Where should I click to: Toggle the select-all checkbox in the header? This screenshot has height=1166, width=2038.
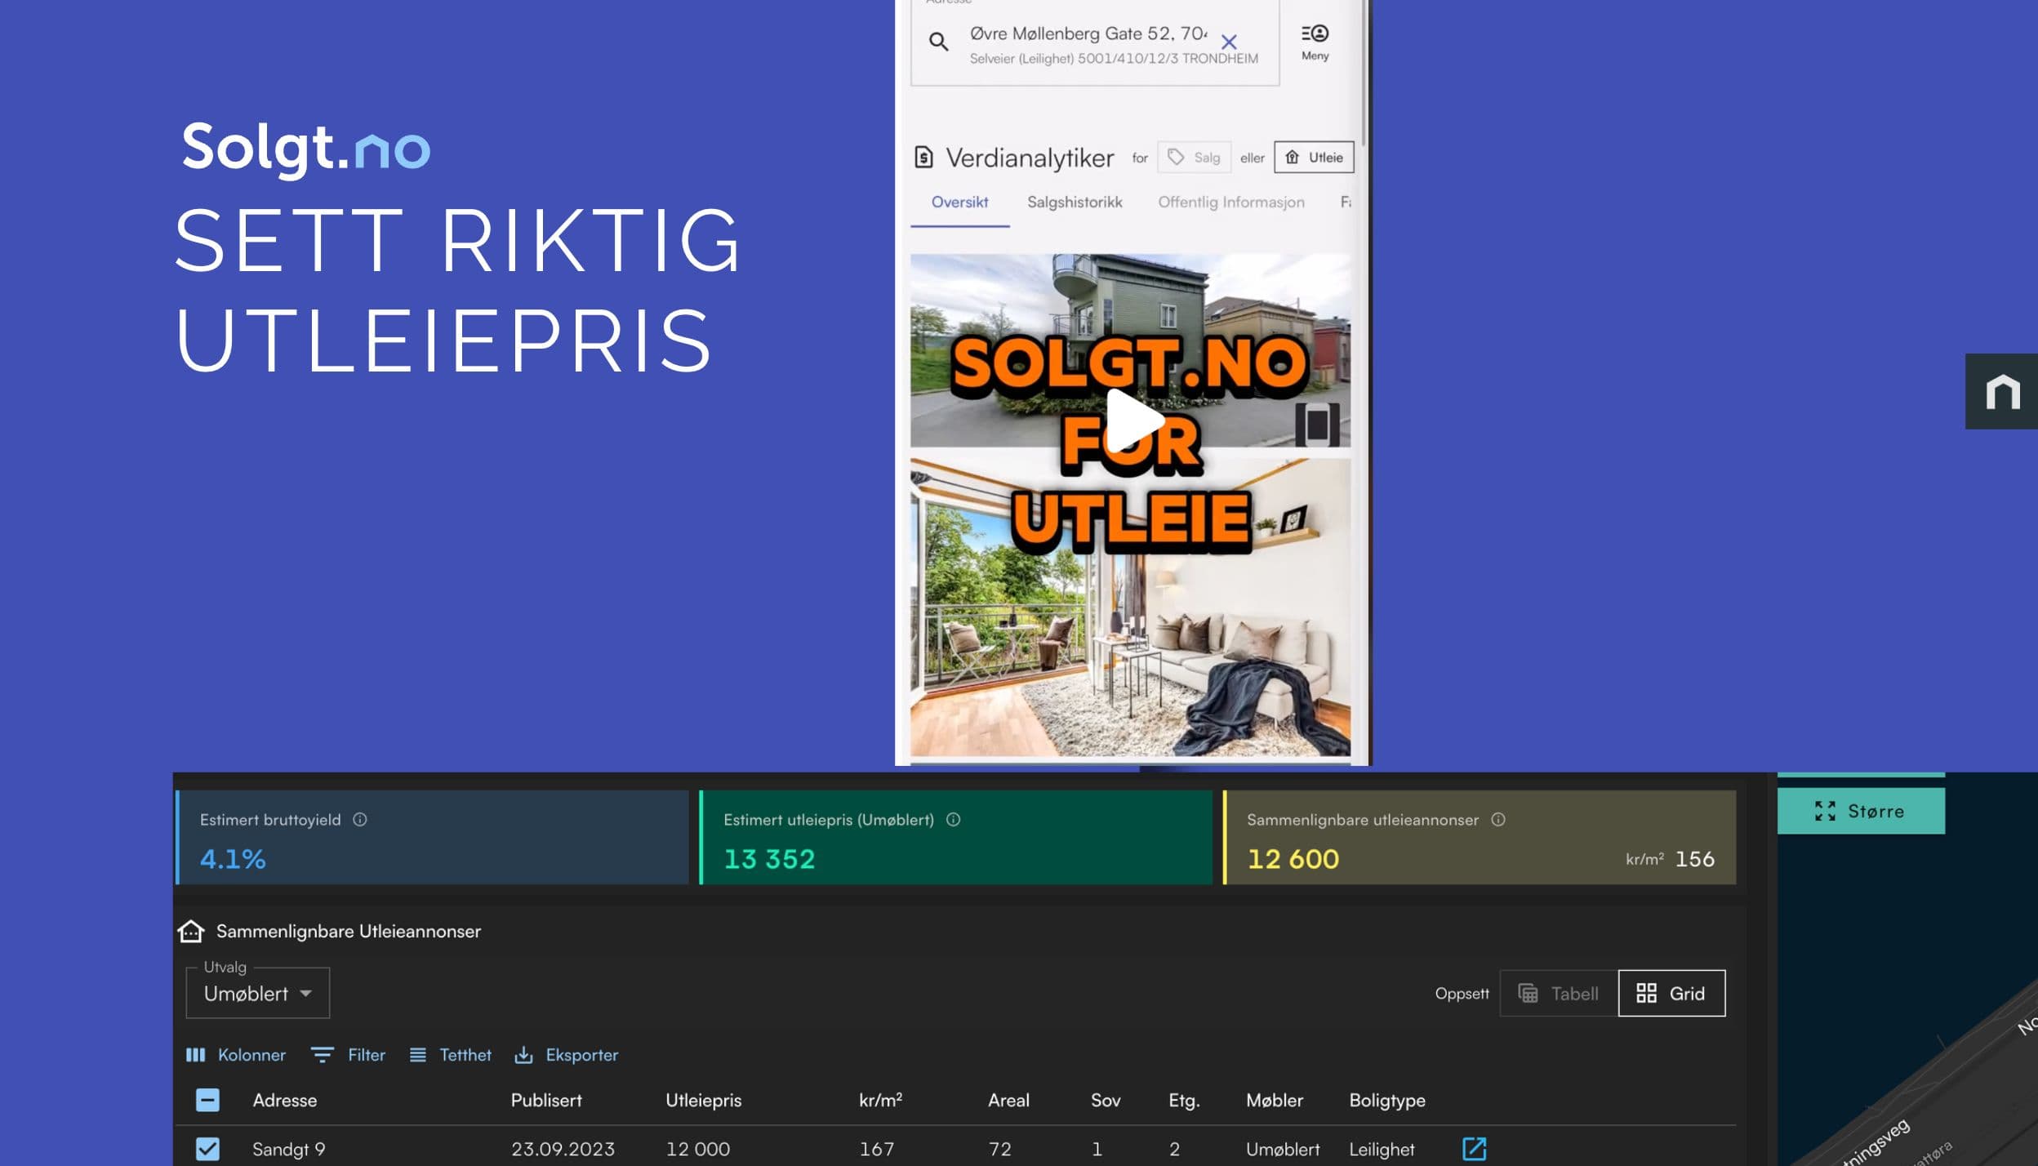click(x=208, y=1100)
